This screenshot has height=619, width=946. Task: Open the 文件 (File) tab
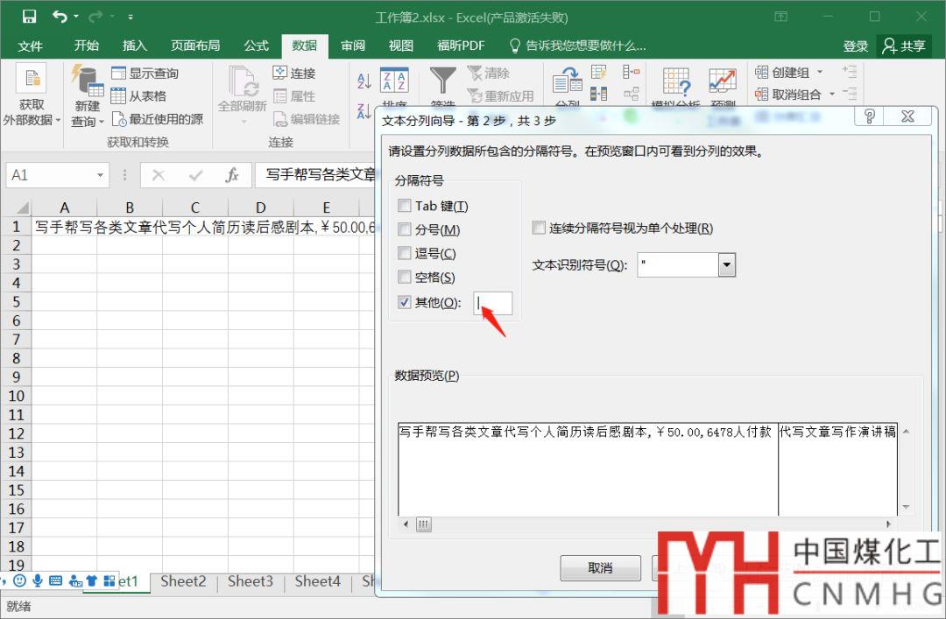pyautogui.click(x=30, y=46)
